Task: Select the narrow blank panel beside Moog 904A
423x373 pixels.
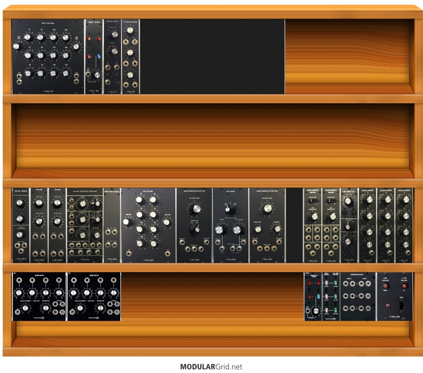Action: (294, 226)
